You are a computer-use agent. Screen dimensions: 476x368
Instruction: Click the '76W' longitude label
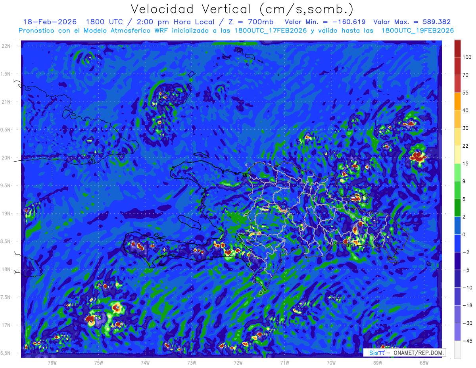pos(52,362)
